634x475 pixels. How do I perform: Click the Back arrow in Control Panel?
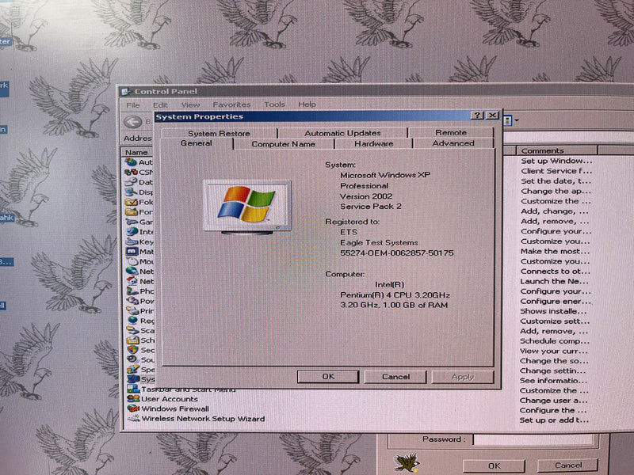[132, 121]
